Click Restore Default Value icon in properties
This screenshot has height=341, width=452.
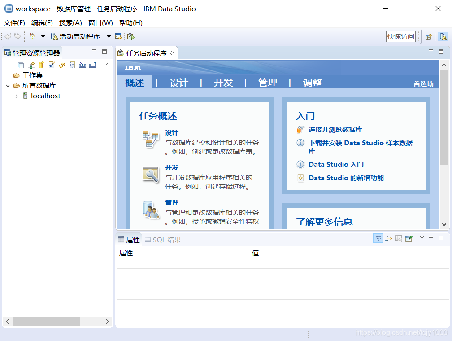tap(399, 238)
